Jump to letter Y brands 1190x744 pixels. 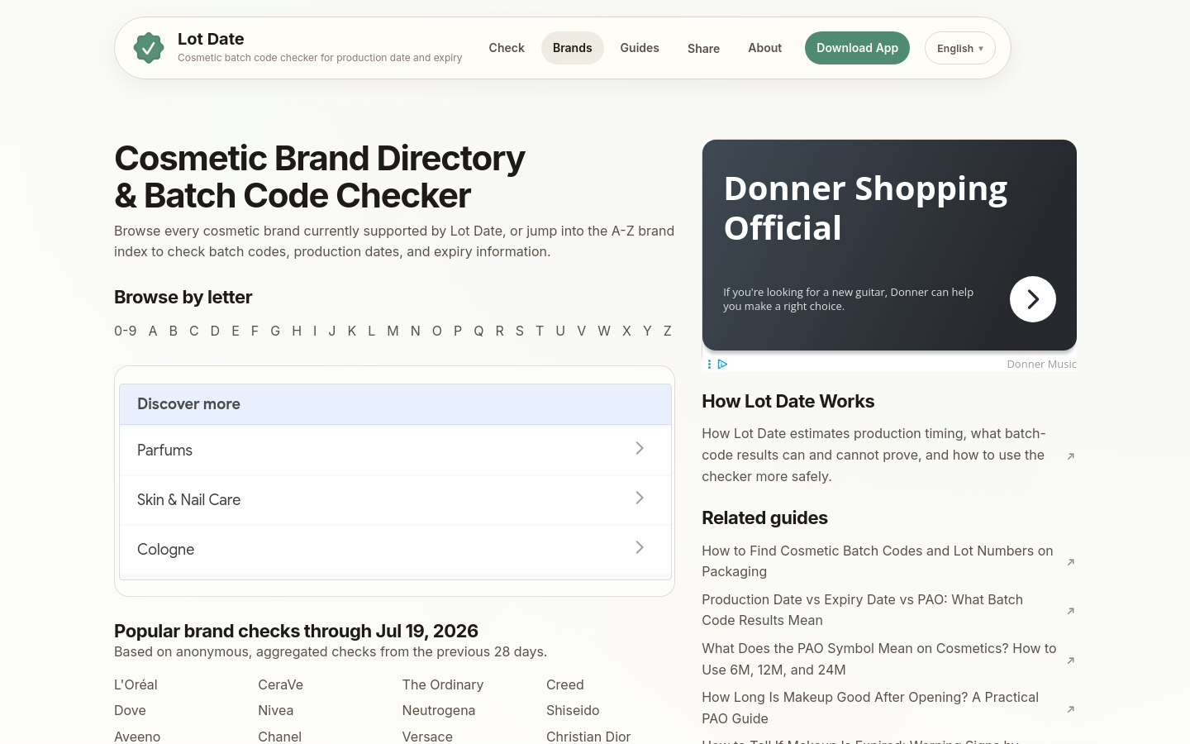tap(647, 331)
